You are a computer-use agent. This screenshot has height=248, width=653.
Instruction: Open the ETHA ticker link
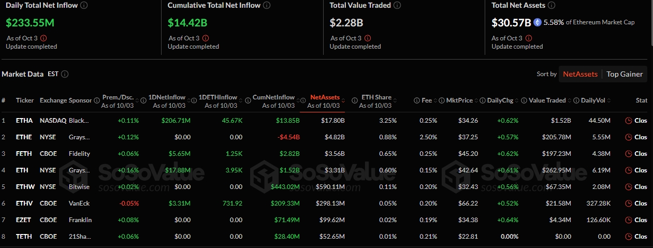pos(24,121)
